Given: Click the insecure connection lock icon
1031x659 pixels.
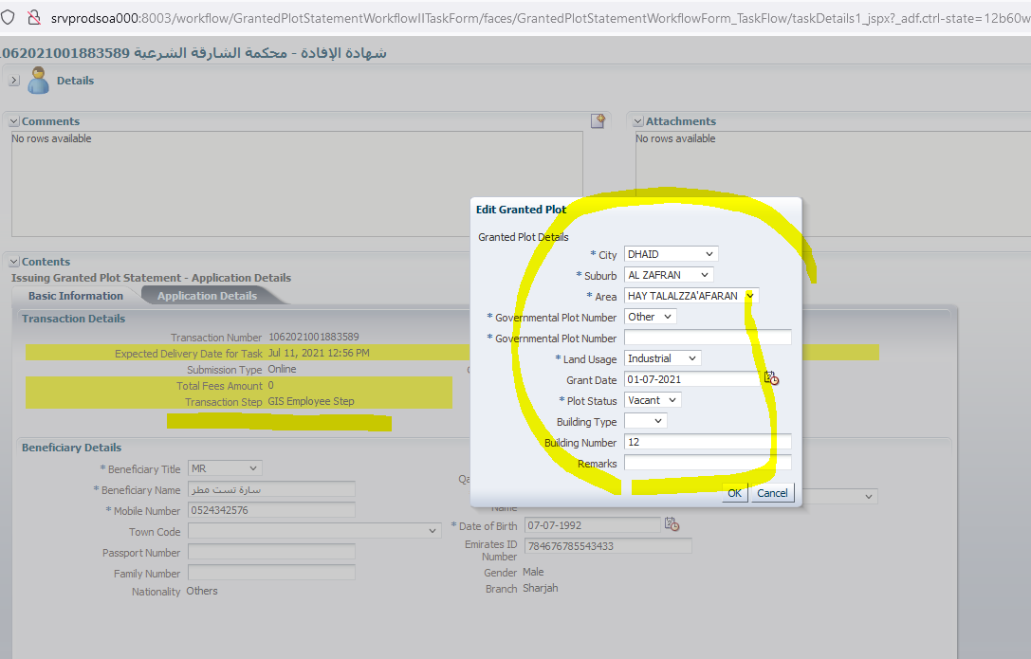Looking at the screenshot, I should click(33, 17).
